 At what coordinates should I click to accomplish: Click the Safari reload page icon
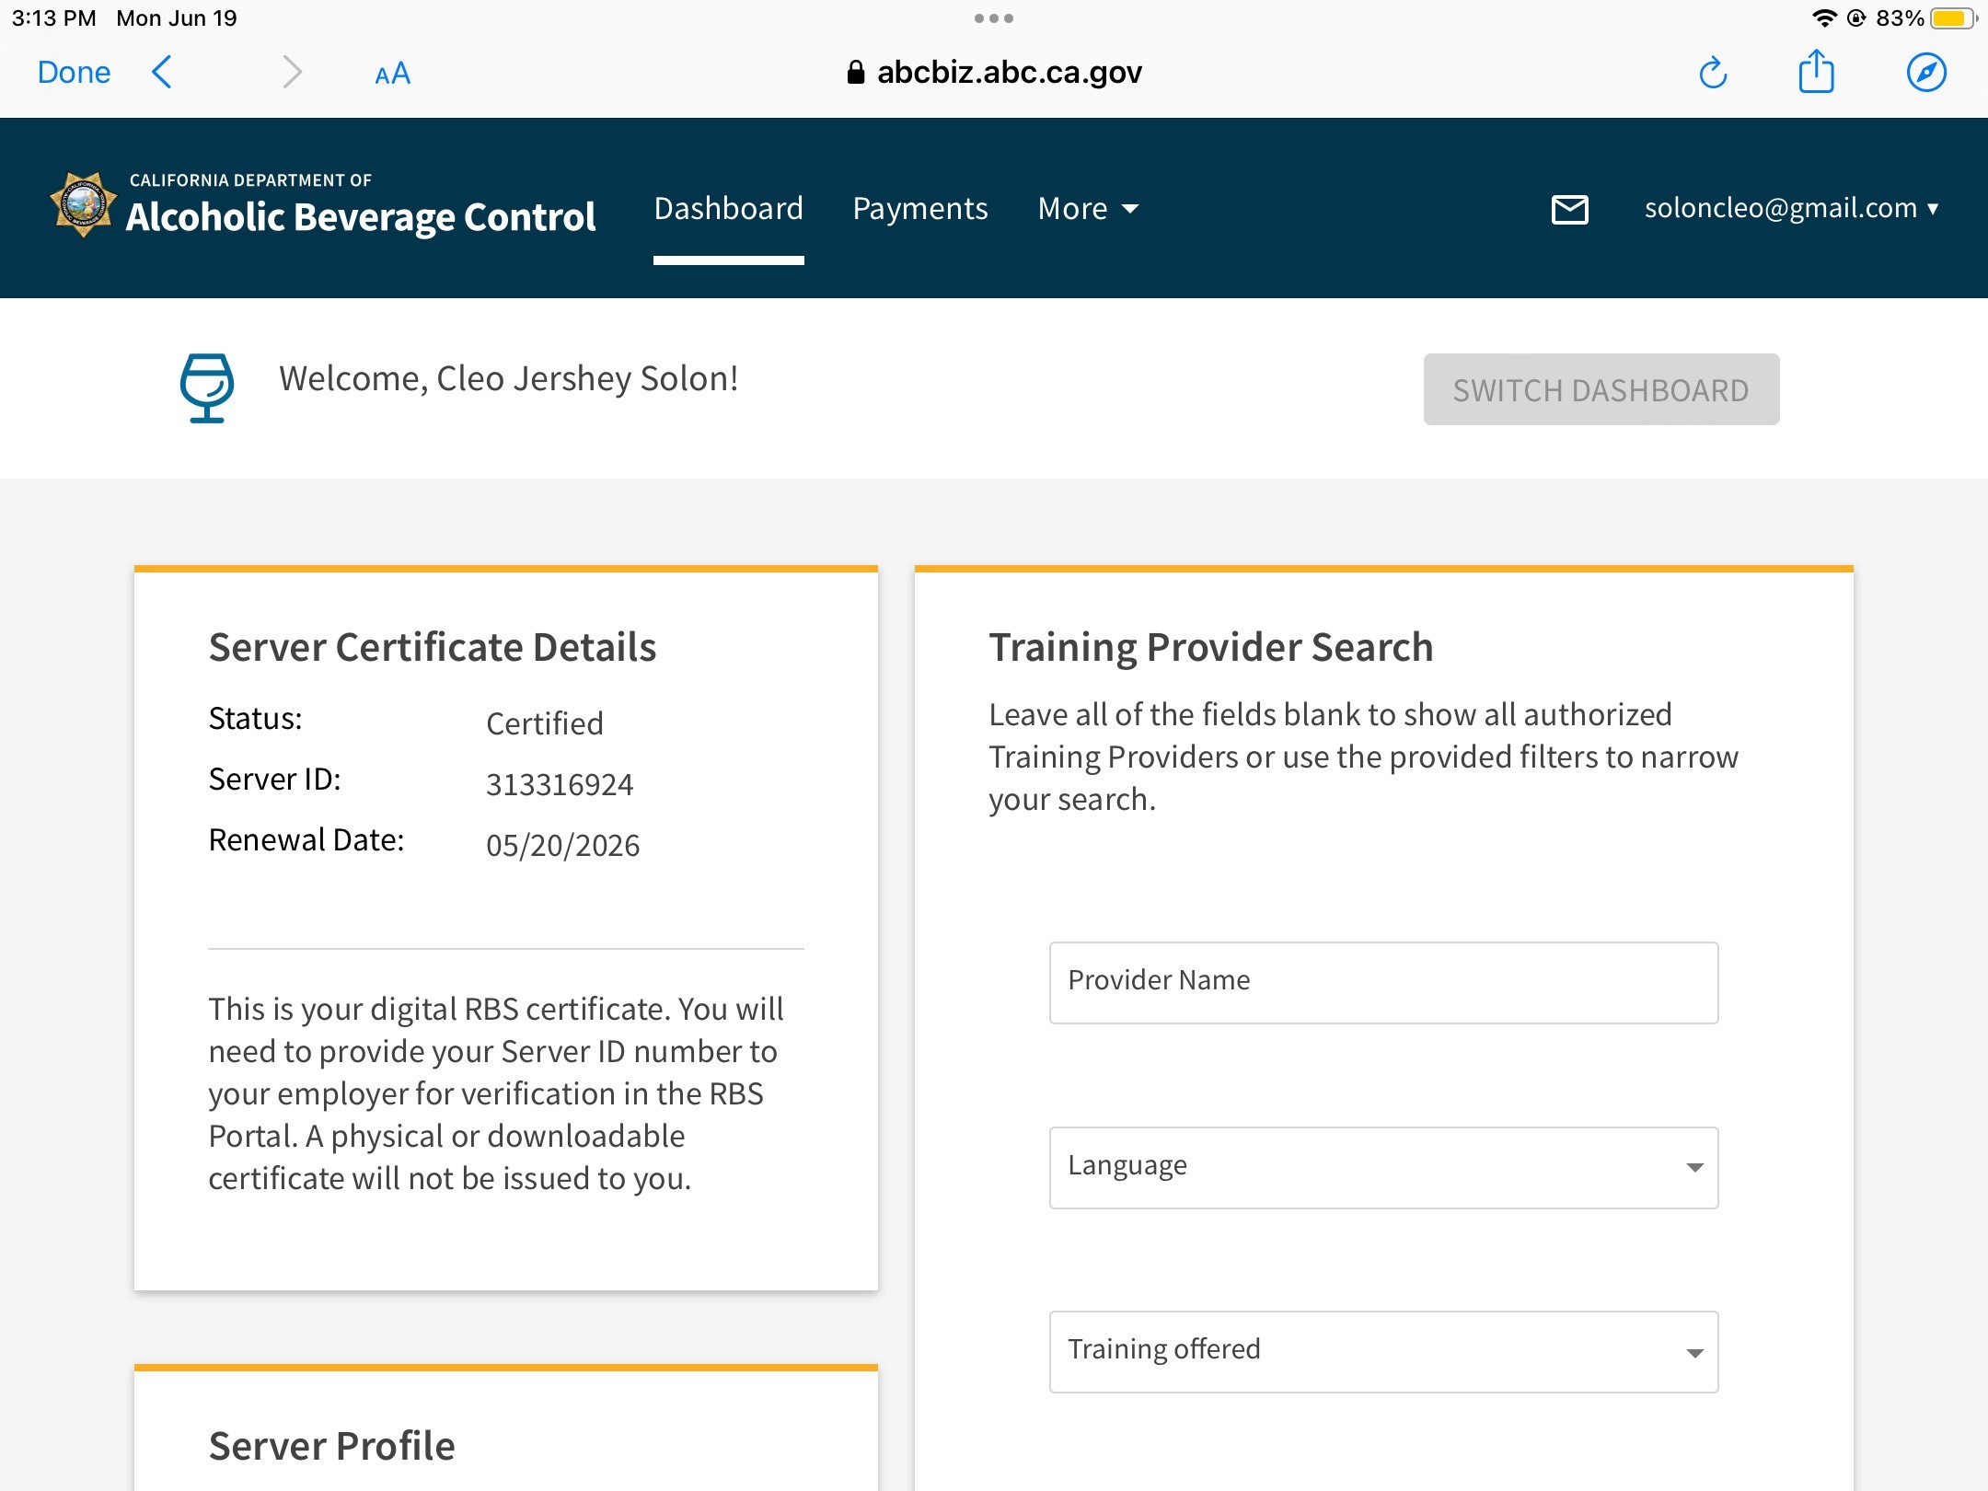tap(1713, 73)
